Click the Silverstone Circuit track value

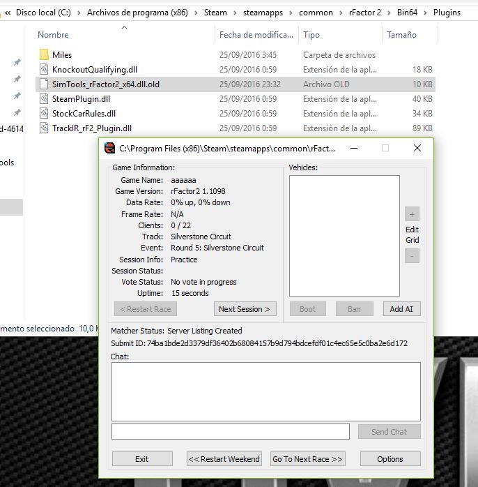pyautogui.click(x=201, y=237)
